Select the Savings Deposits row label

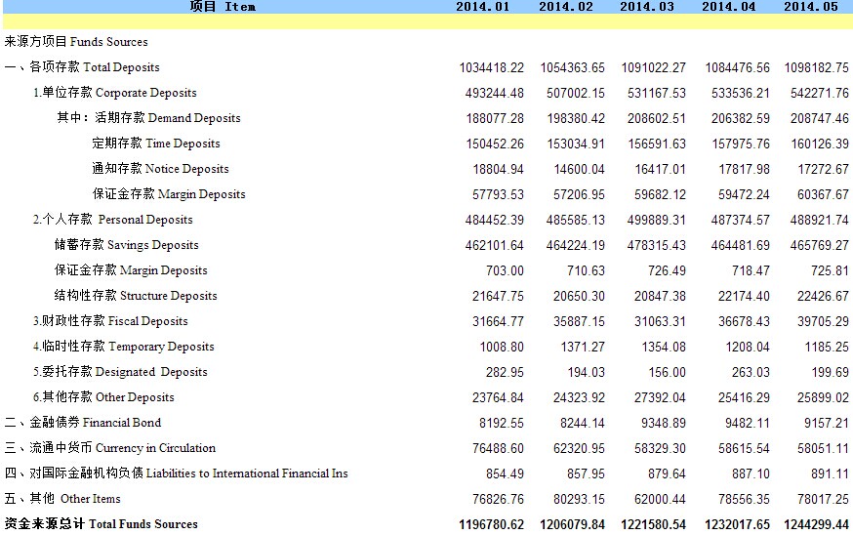click(126, 245)
